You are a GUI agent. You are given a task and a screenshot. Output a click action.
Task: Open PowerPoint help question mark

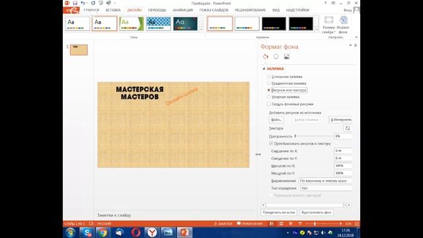coord(325,3)
